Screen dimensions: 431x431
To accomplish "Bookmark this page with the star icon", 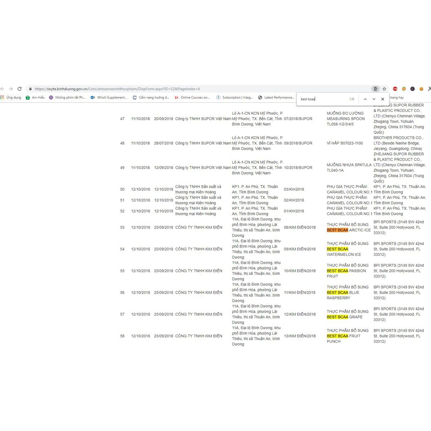I will (x=384, y=89).
